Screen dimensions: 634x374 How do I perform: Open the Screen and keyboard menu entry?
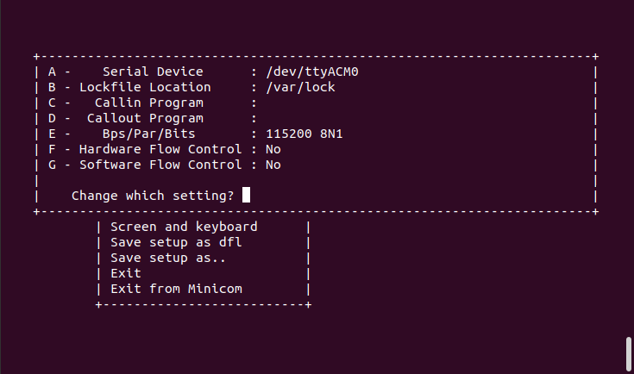tap(184, 227)
